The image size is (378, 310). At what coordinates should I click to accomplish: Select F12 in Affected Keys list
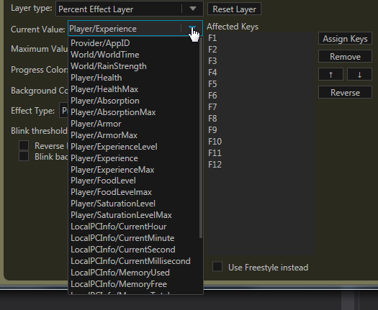tap(261, 165)
